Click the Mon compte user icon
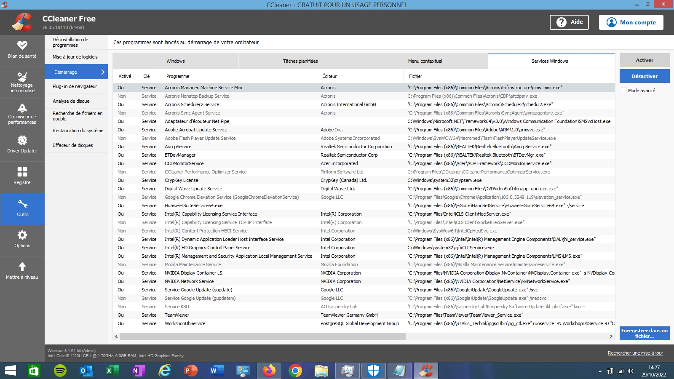 coord(611,22)
